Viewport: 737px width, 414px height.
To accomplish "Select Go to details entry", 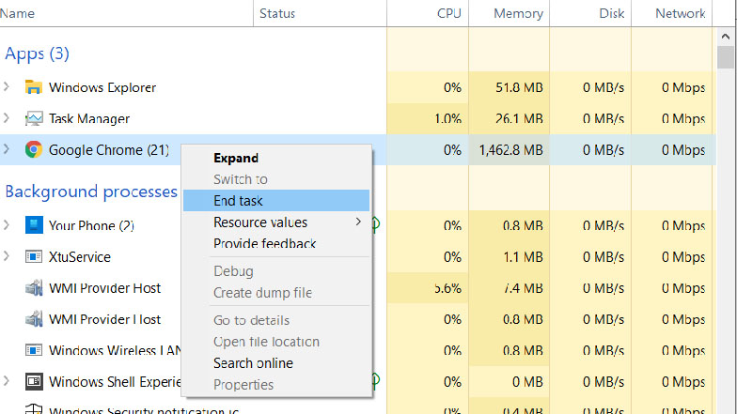I will point(276,320).
